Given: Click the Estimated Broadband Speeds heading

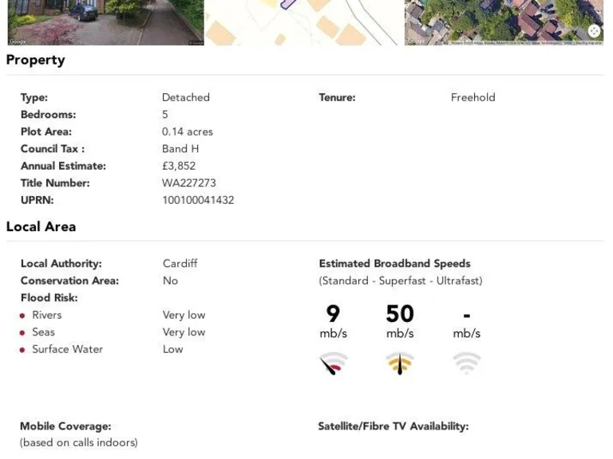Looking at the screenshot, I should pos(394,264).
